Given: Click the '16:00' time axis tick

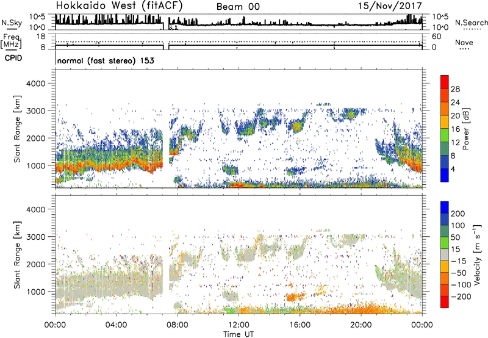Looking at the screenshot, I should tap(300, 325).
